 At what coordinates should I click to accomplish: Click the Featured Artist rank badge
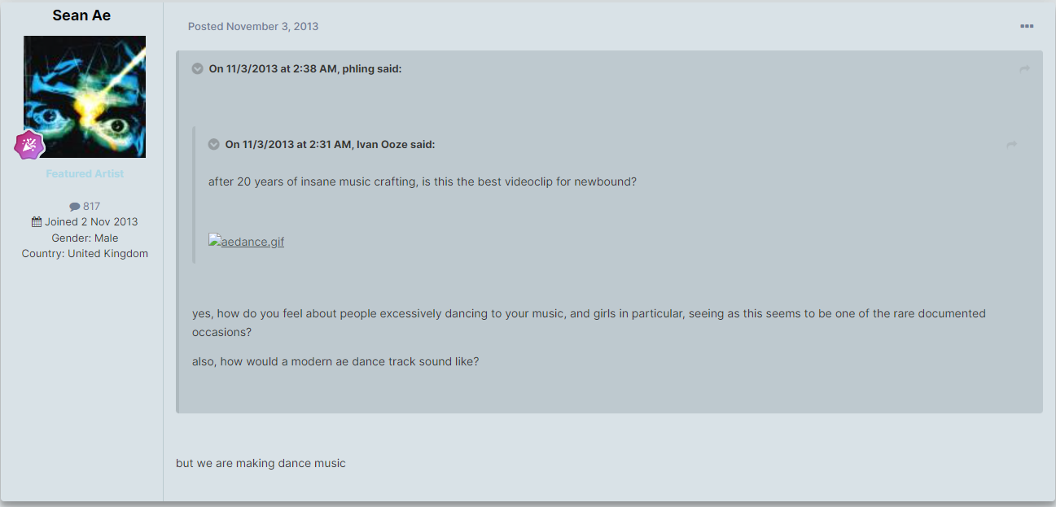pyautogui.click(x=29, y=145)
